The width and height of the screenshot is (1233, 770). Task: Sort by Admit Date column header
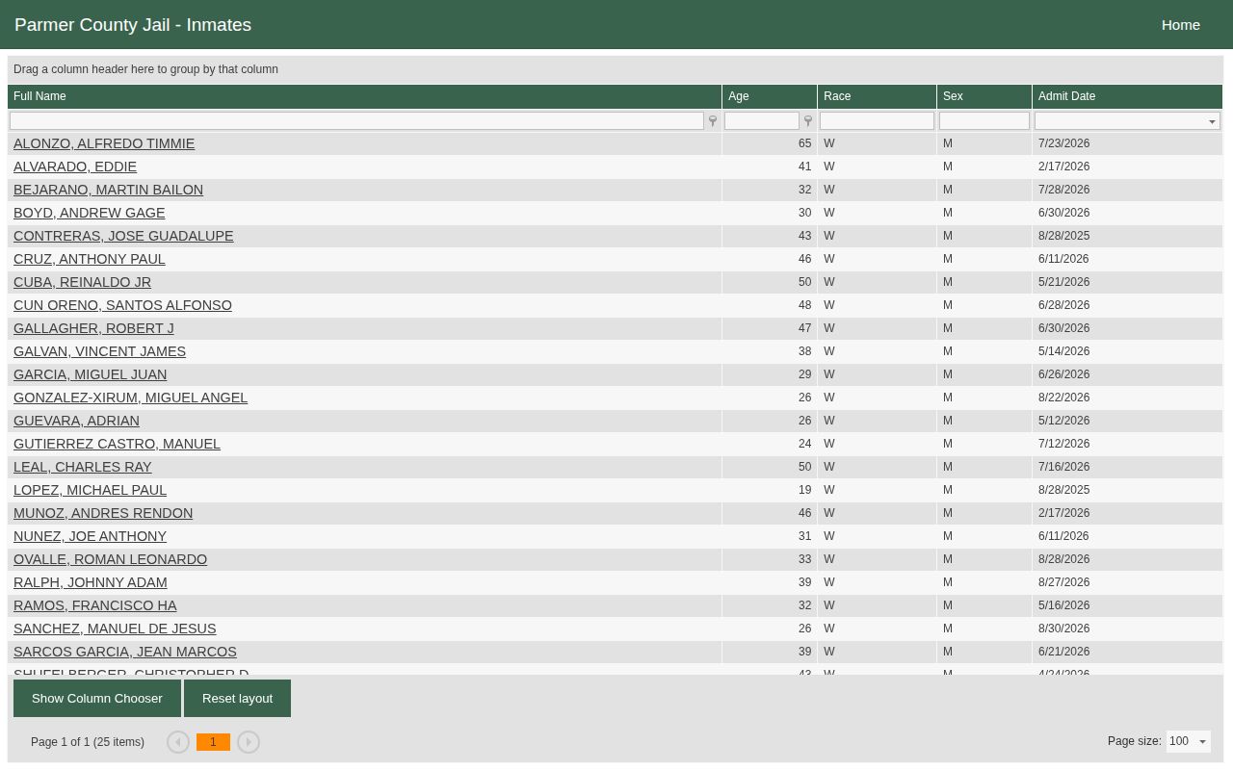(1127, 96)
